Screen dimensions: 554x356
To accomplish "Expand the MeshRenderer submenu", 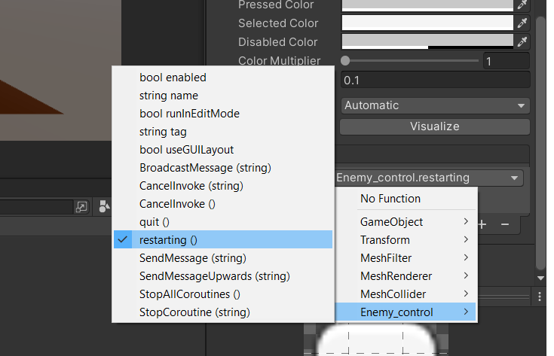I will [x=406, y=276].
